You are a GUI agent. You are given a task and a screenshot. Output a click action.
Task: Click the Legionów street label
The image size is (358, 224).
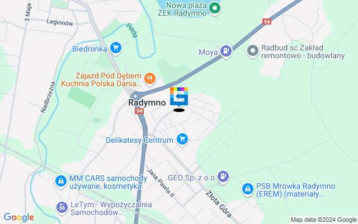pos(60,22)
